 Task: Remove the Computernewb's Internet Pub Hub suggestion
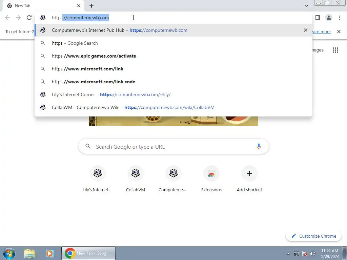coord(306,30)
